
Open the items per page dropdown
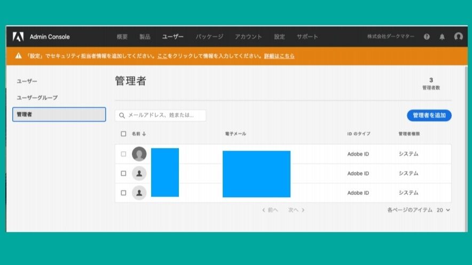pyautogui.click(x=443, y=210)
